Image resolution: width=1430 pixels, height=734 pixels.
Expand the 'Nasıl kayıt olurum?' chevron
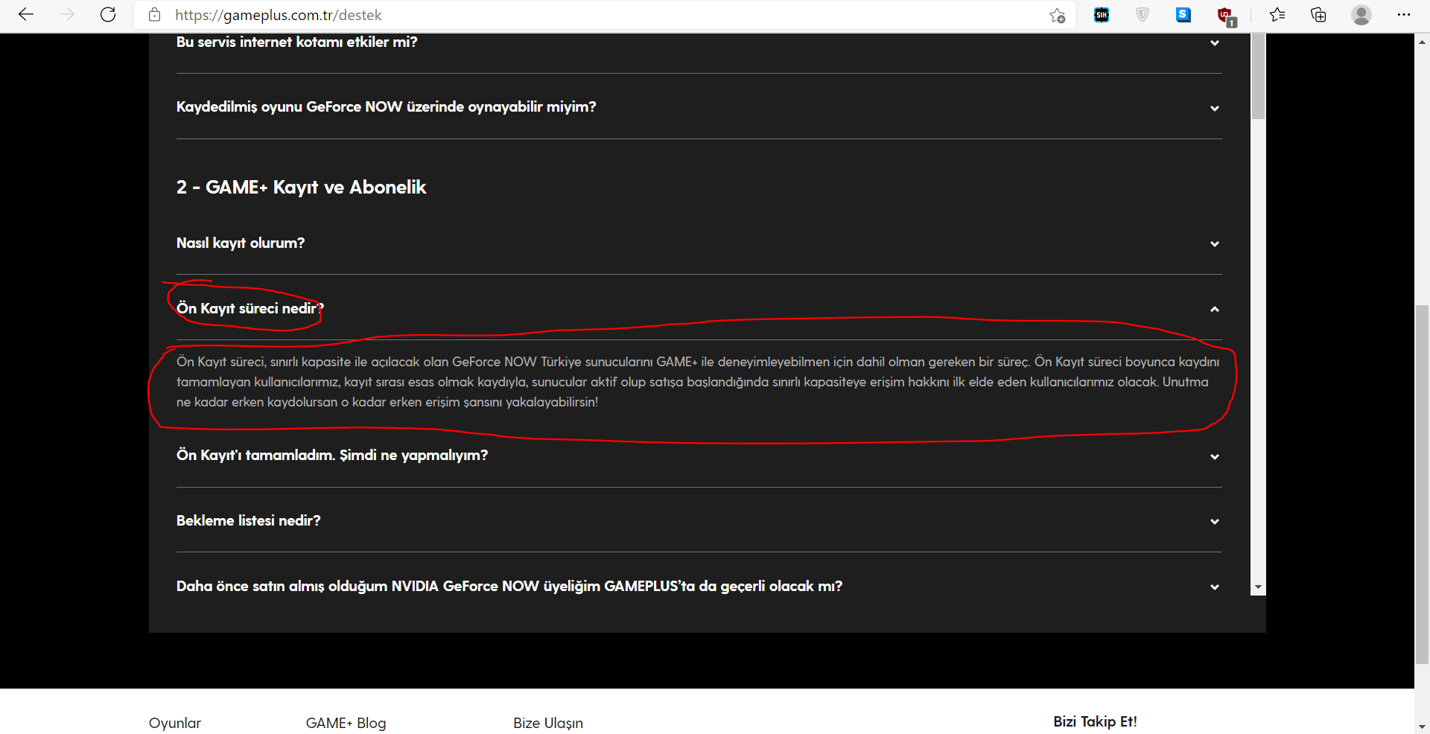pos(1215,244)
